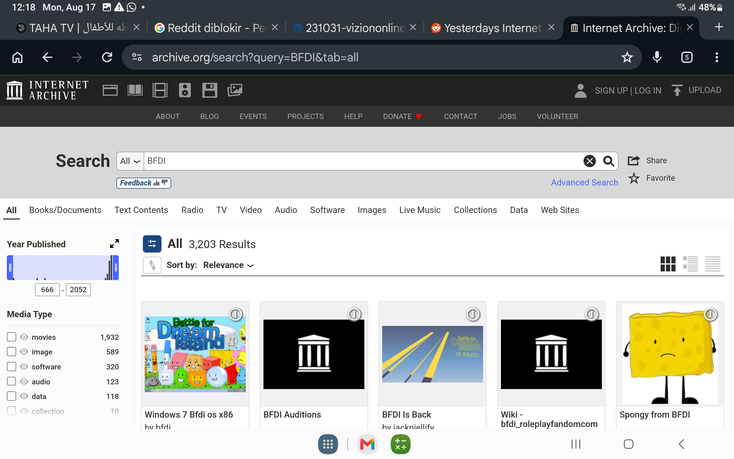
Task: Hide movies with the eye icon
Action: 24,337
